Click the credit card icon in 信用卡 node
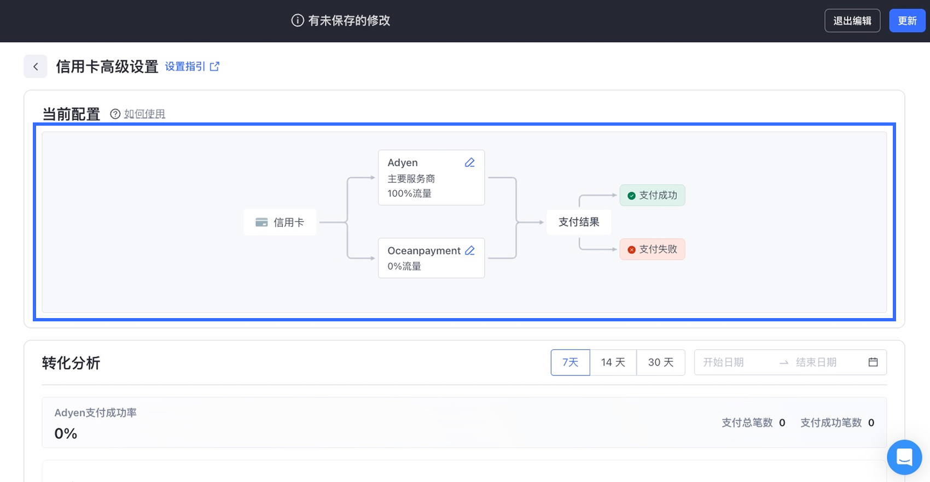This screenshot has height=482, width=930. pos(261,222)
